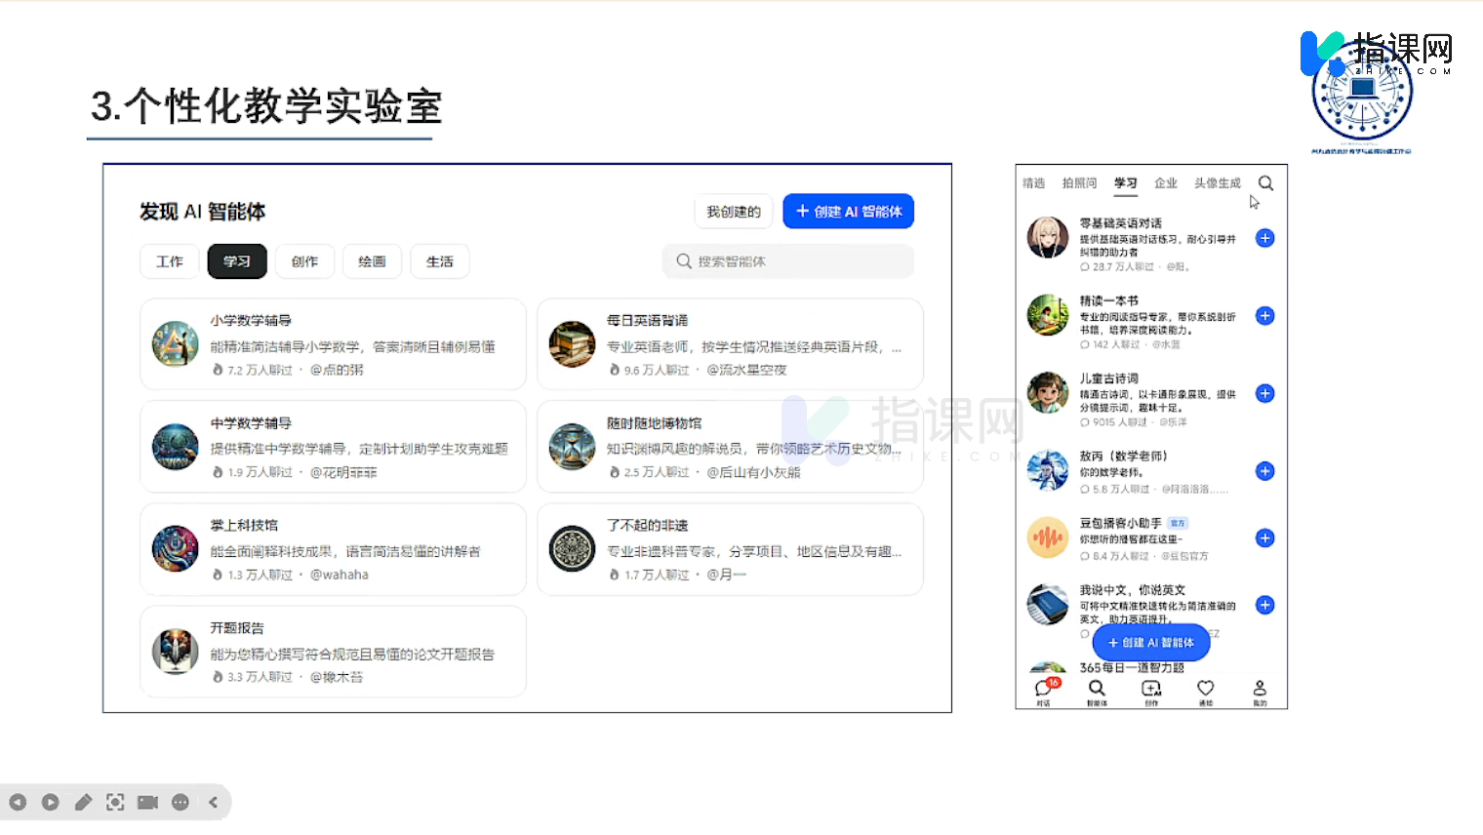This screenshot has width=1483, height=835.
Task: Open the 企业 tab in phone panel
Action: click(x=1165, y=183)
